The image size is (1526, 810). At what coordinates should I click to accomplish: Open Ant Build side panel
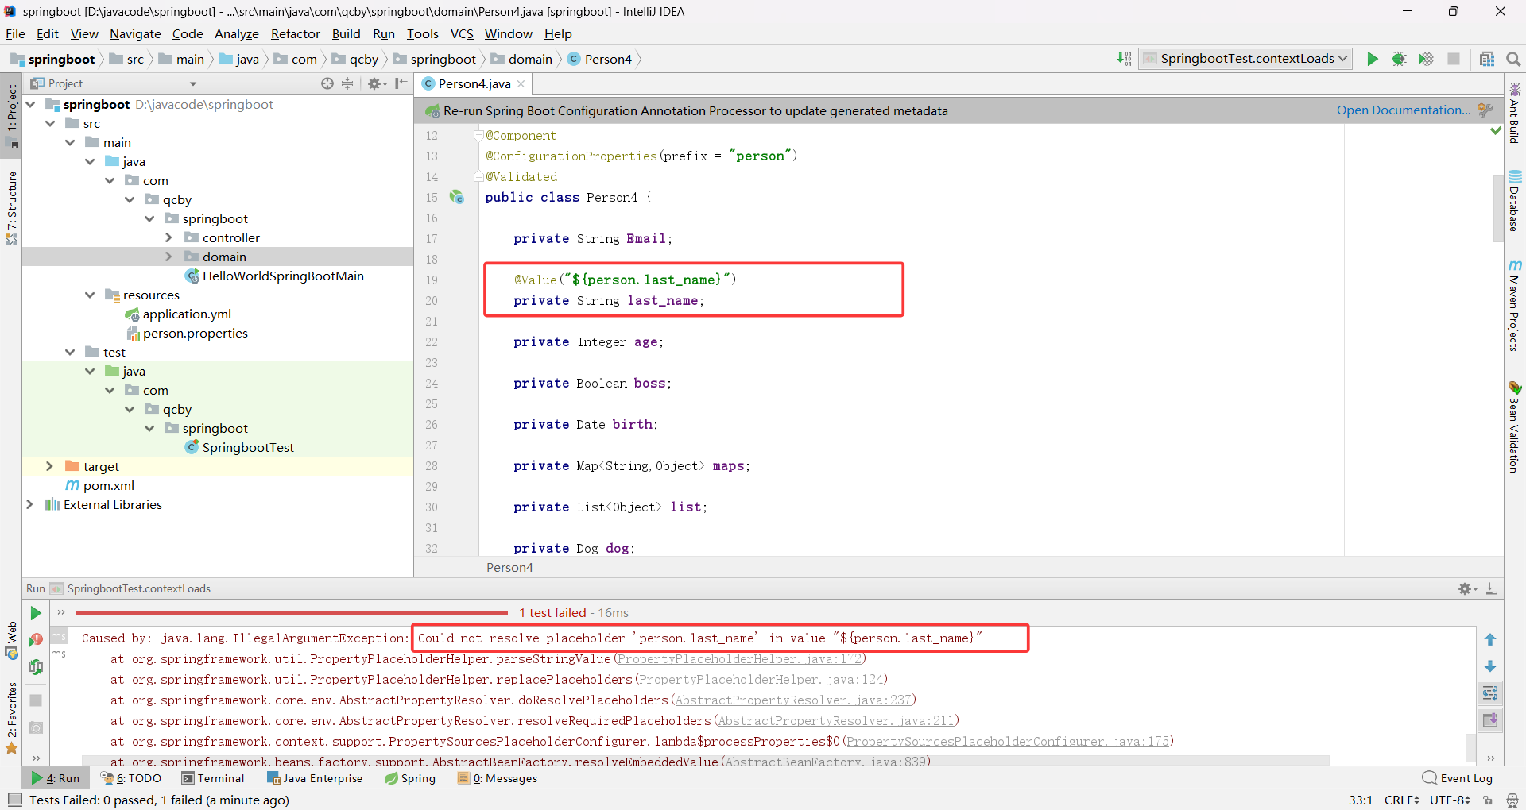pos(1515,113)
